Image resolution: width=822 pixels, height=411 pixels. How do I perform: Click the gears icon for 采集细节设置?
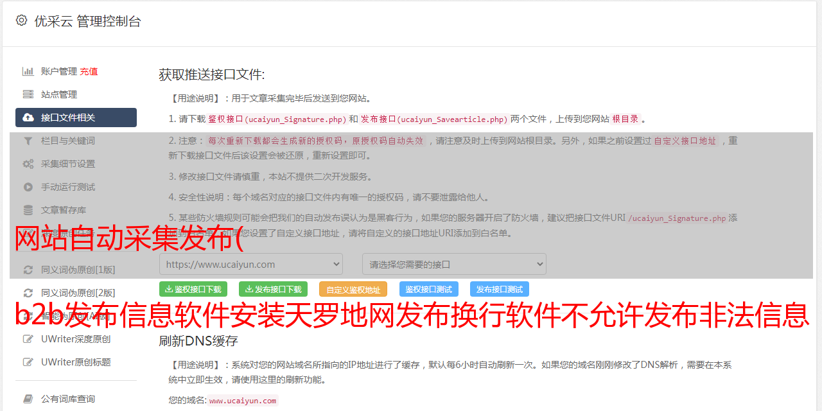pyautogui.click(x=28, y=164)
